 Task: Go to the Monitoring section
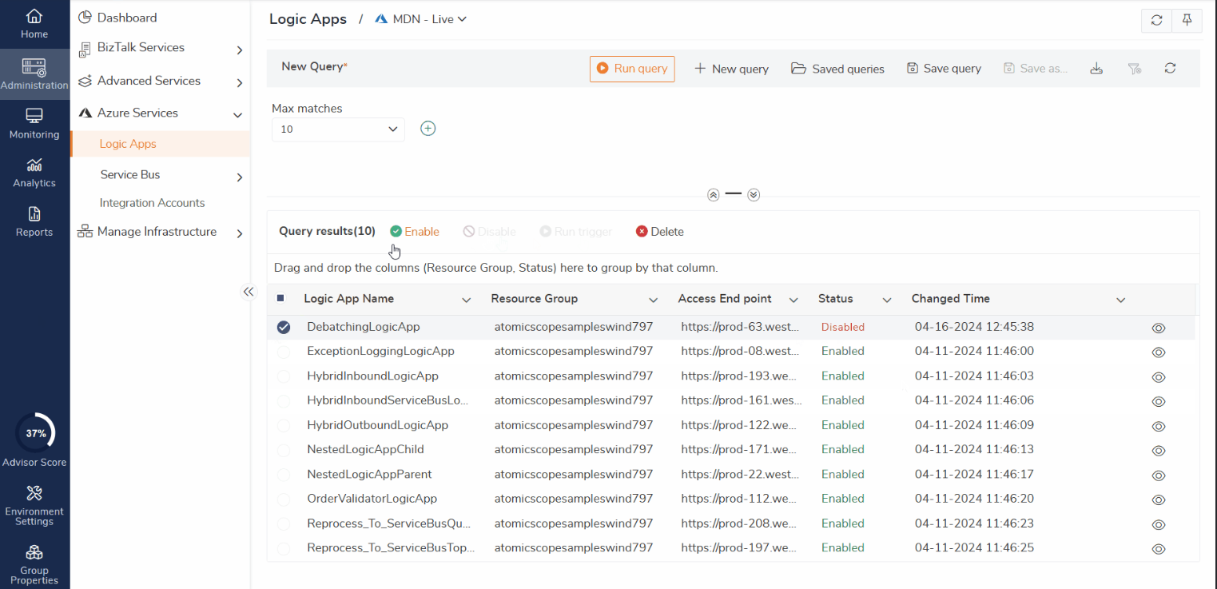(x=34, y=124)
